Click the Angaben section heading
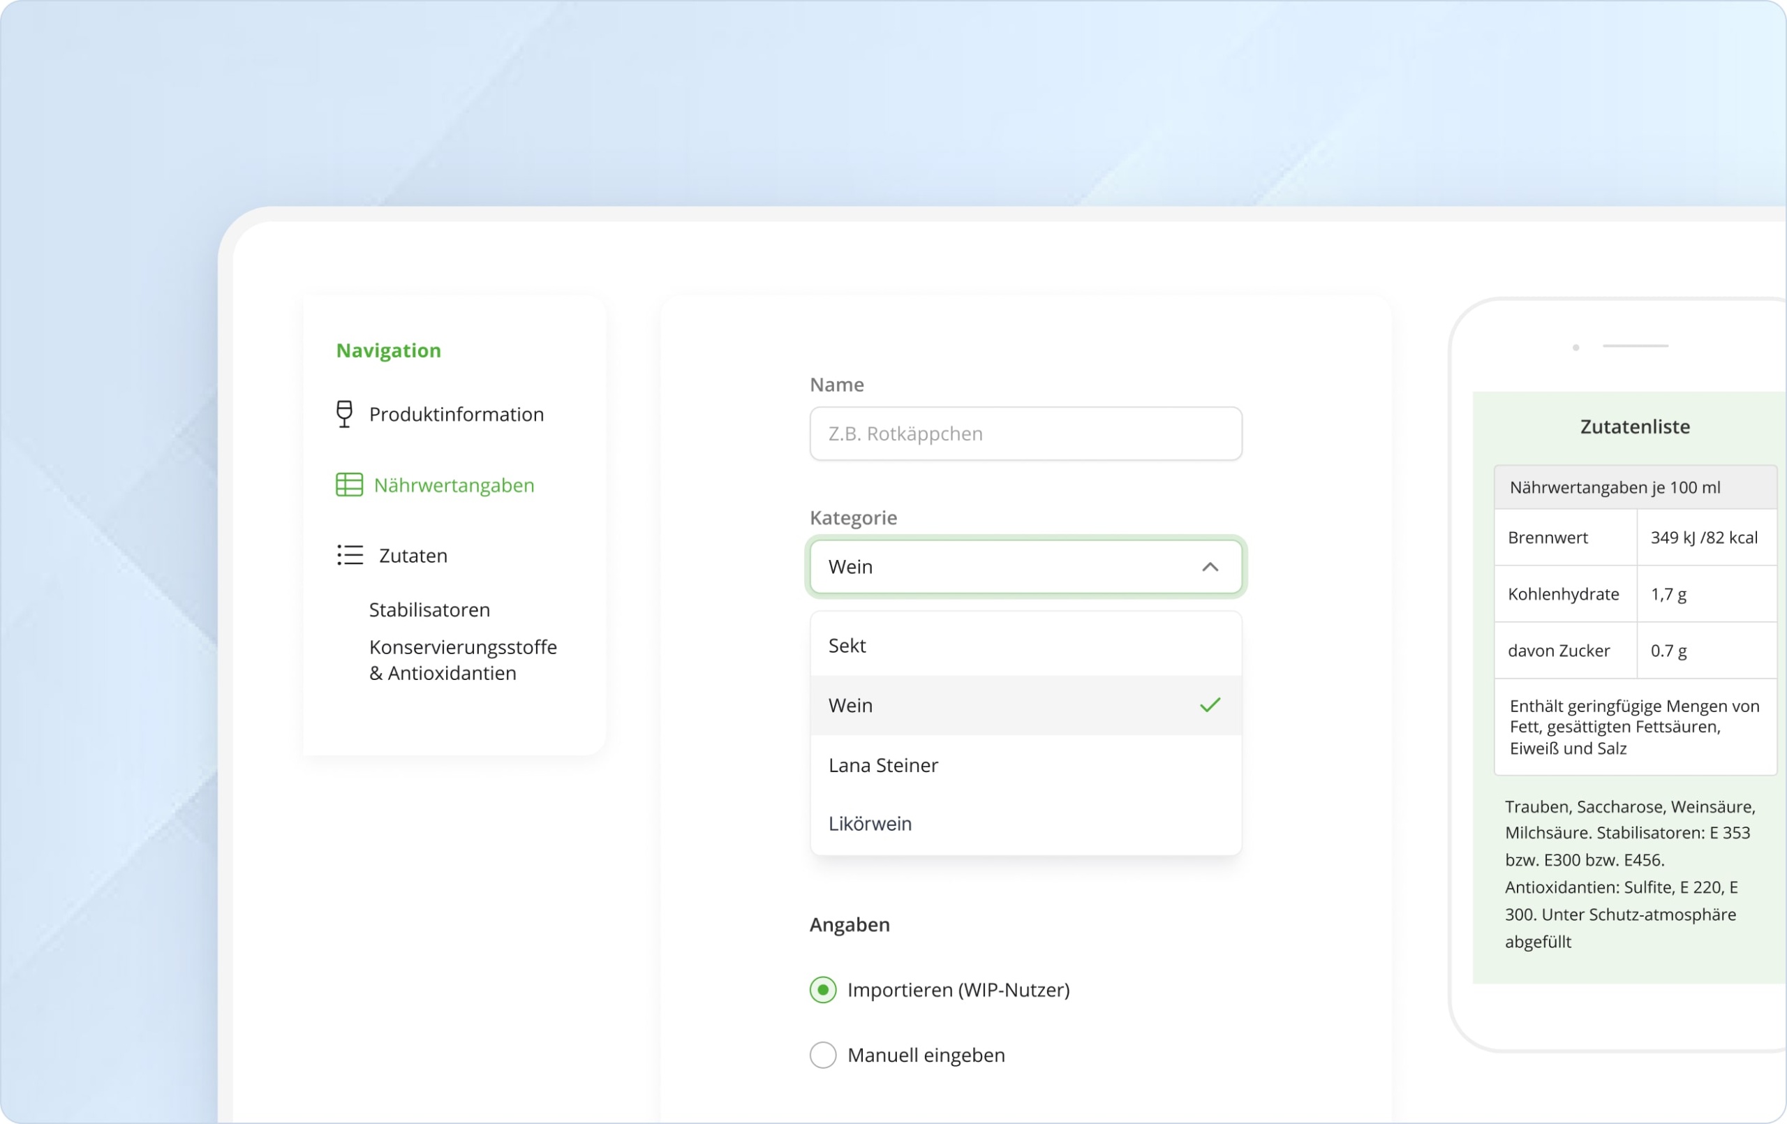The image size is (1787, 1124). 850,925
